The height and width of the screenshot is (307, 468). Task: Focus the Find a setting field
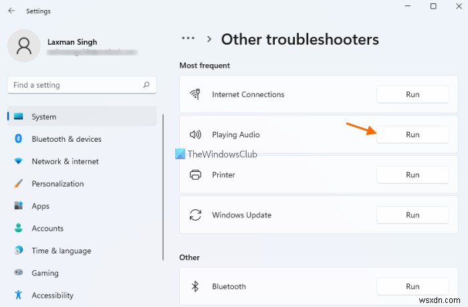74,85
